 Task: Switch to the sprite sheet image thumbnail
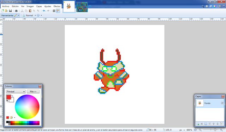pyautogui.click(x=82, y=7)
